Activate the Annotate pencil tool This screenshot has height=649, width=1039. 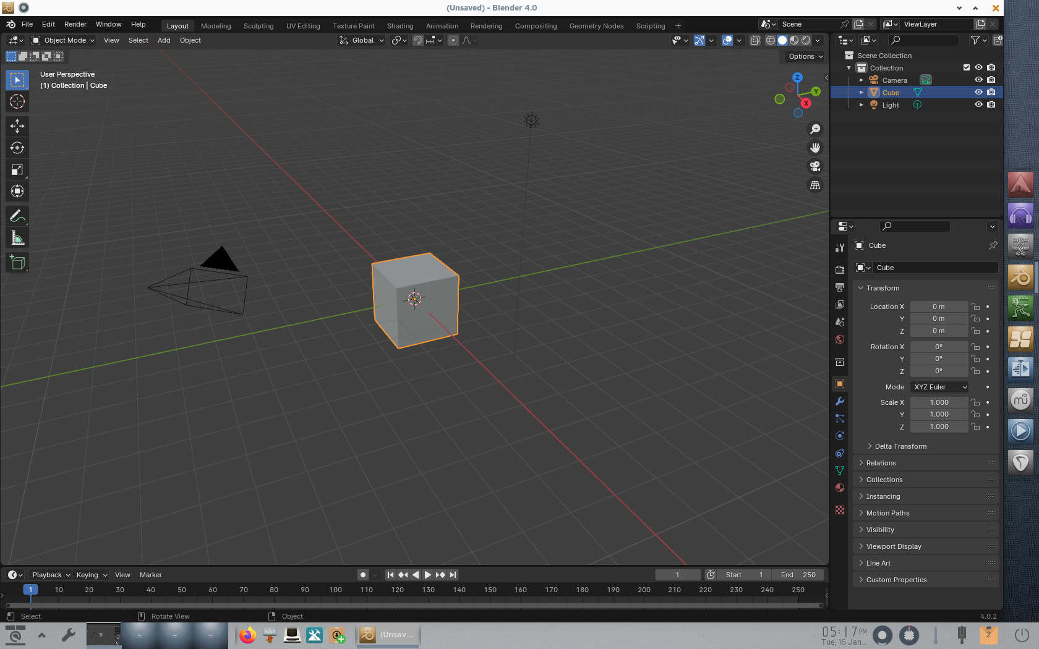point(17,216)
